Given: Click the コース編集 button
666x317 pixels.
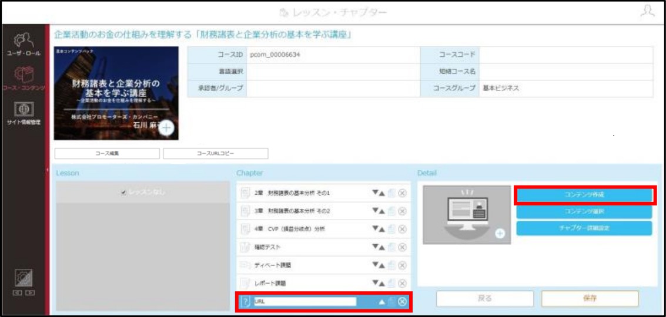Looking at the screenshot, I should point(107,154).
